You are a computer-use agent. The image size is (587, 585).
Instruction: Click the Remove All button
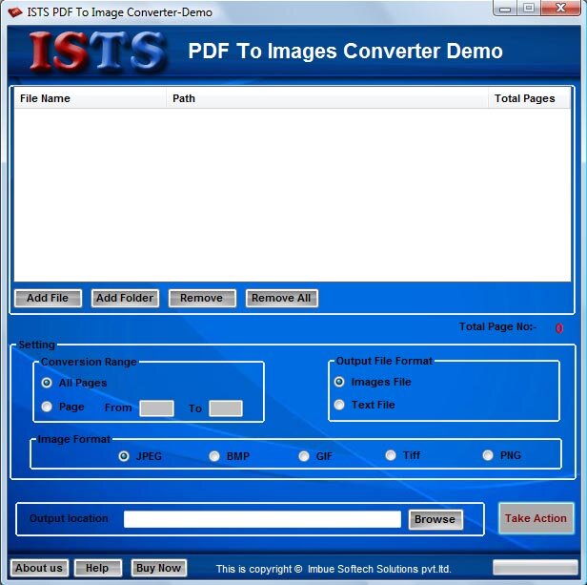281,298
